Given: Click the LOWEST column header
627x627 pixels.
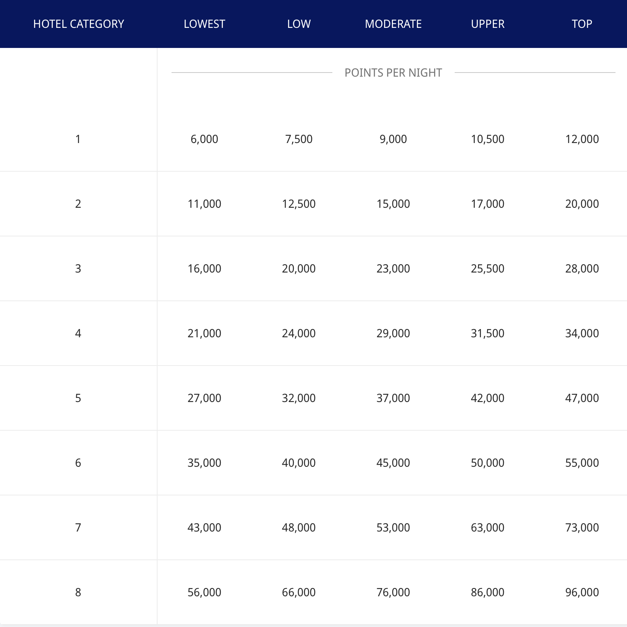Looking at the screenshot, I should tap(204, 24).
